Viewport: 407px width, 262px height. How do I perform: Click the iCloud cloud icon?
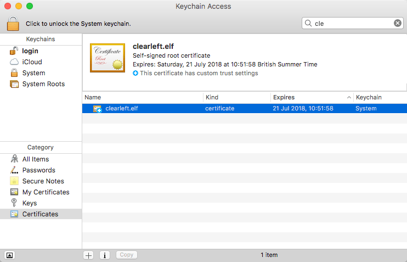pyautogui.click(x=14, y=62)
